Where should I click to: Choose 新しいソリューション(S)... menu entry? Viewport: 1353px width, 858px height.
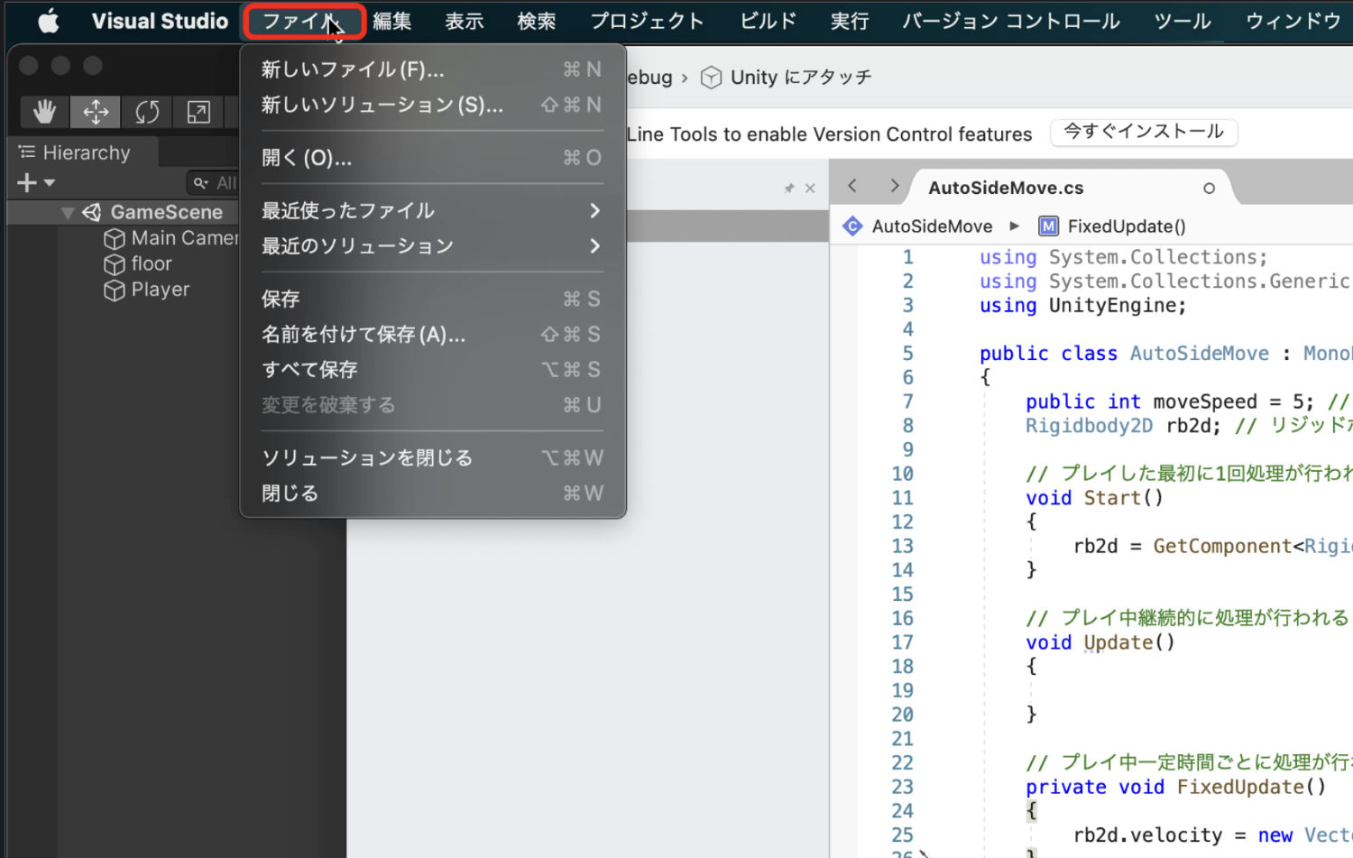click(432, 105)
